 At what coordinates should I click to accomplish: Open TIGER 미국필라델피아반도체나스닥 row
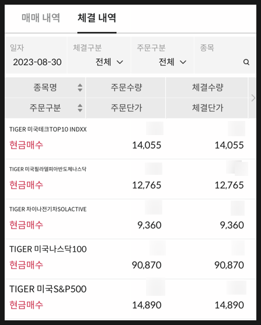130,179
